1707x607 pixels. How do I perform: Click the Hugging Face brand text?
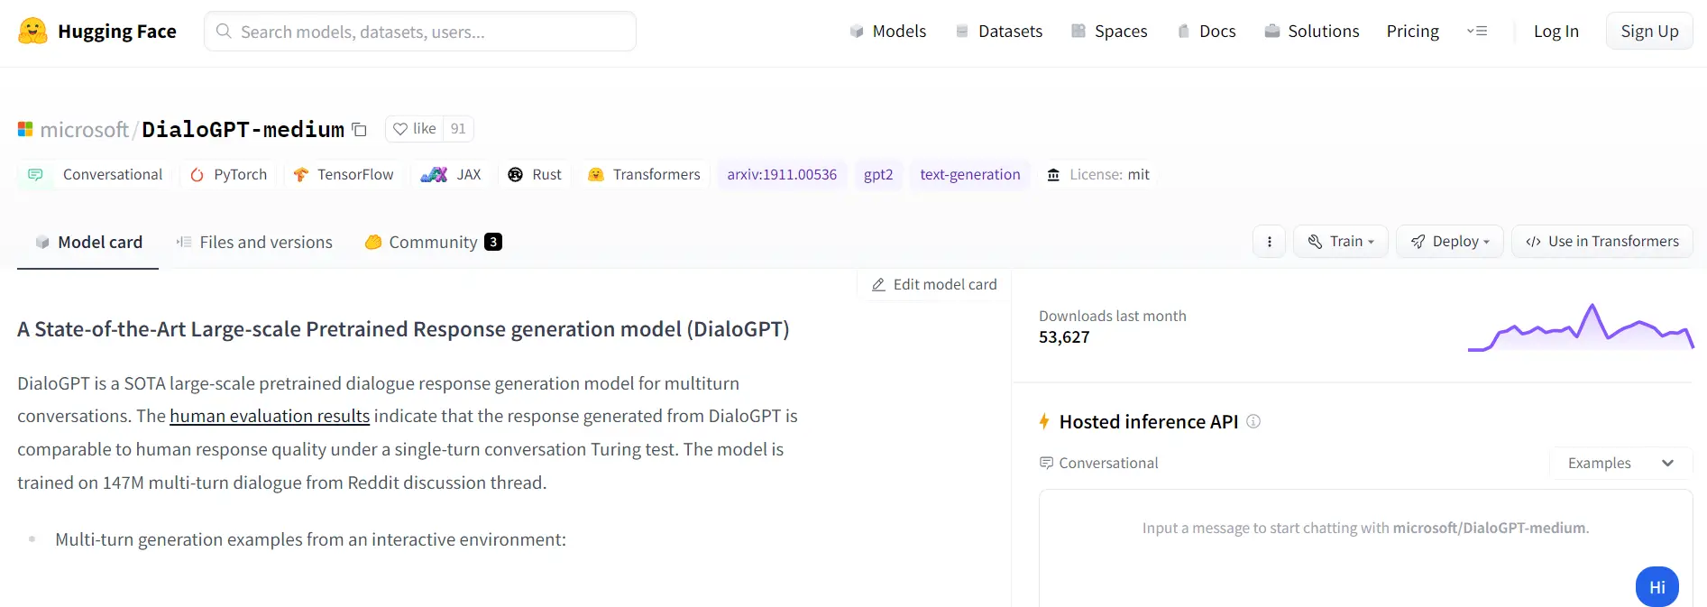click(117, 32)
